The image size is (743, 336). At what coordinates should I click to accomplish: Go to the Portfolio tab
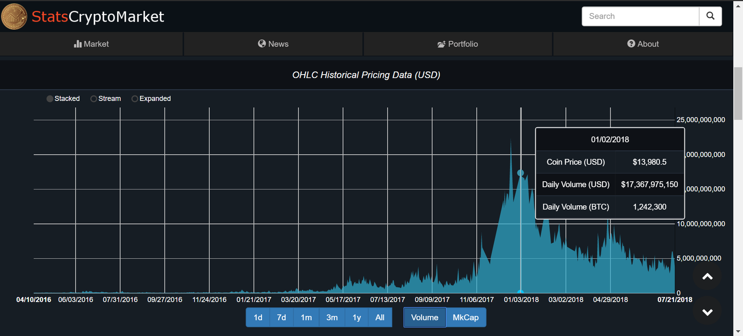457,44
